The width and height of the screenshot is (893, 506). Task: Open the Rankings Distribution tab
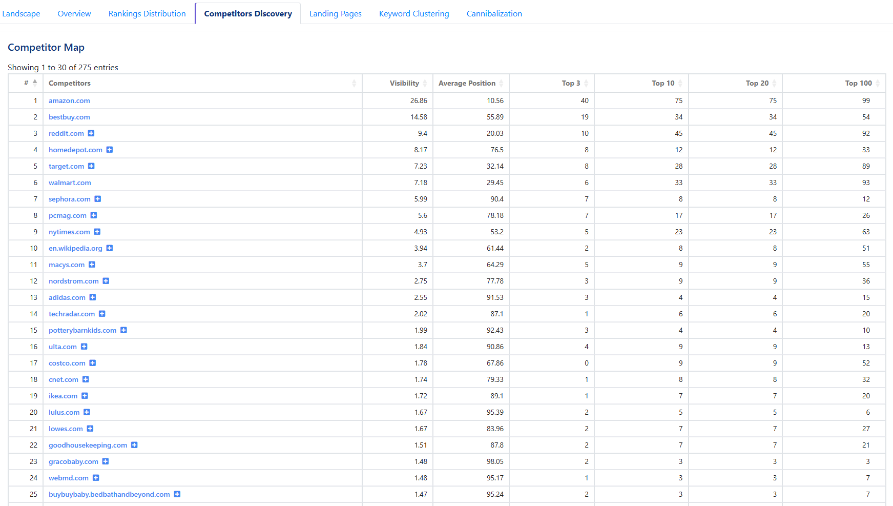tap(147, 14)
